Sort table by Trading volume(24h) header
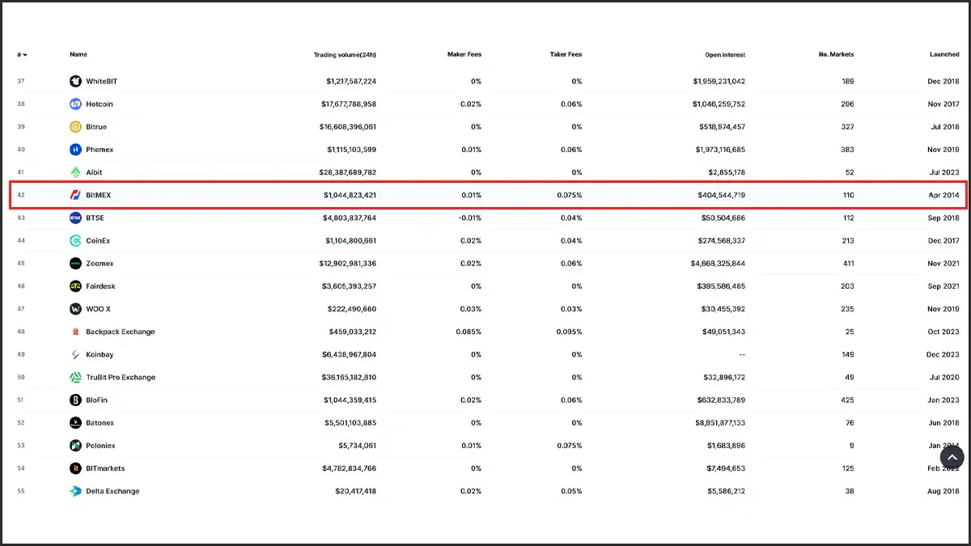Image resolution: width=971 pixels, height=546 pixels. [345, 55]
